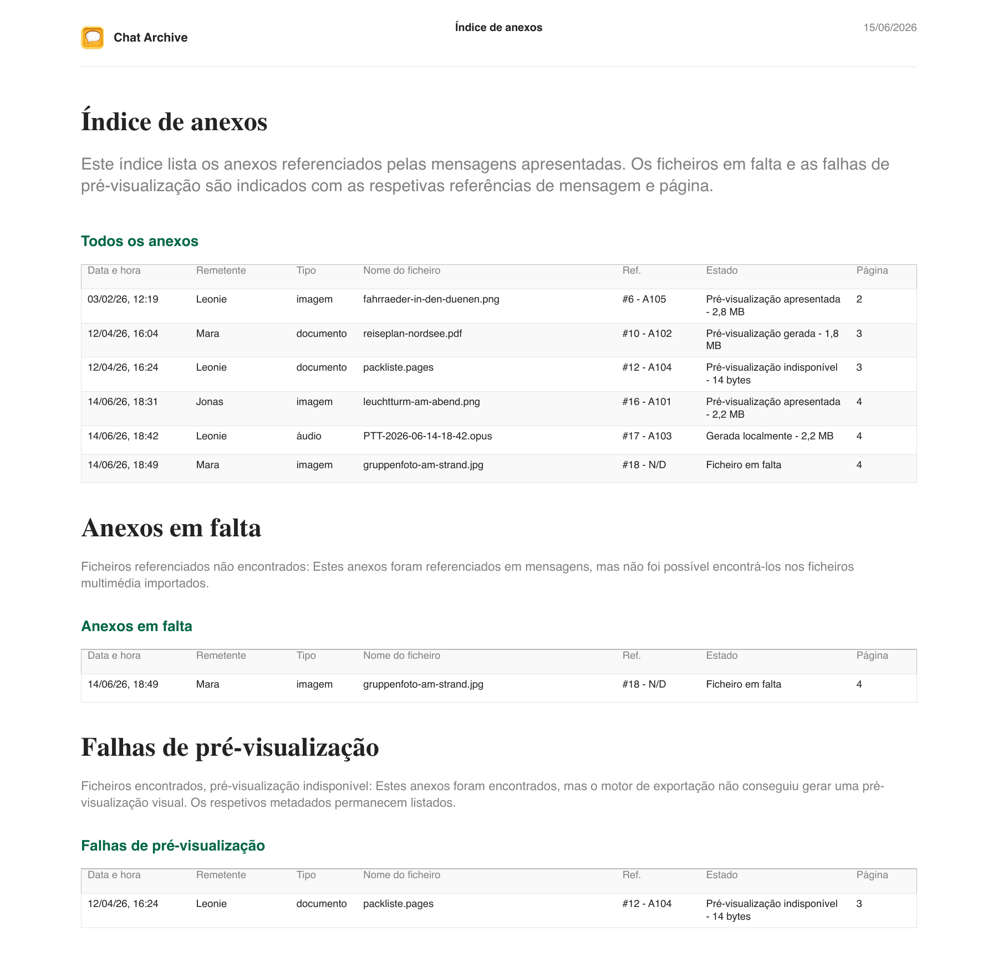Viewport: 998px width, 953px height.
Task: Click reference #12 - A104 in first table
Action: click(x=647, y=367)
